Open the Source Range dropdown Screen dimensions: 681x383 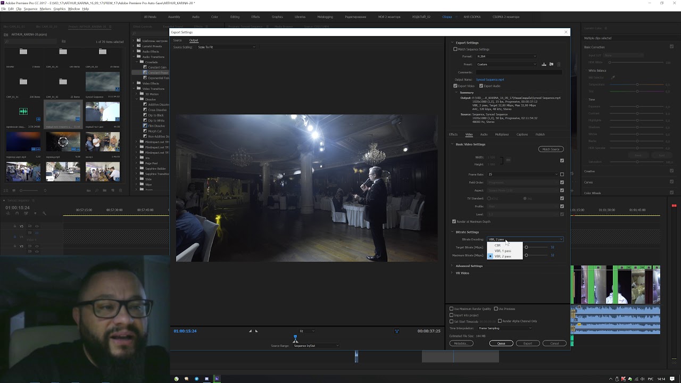coord(315,346)
